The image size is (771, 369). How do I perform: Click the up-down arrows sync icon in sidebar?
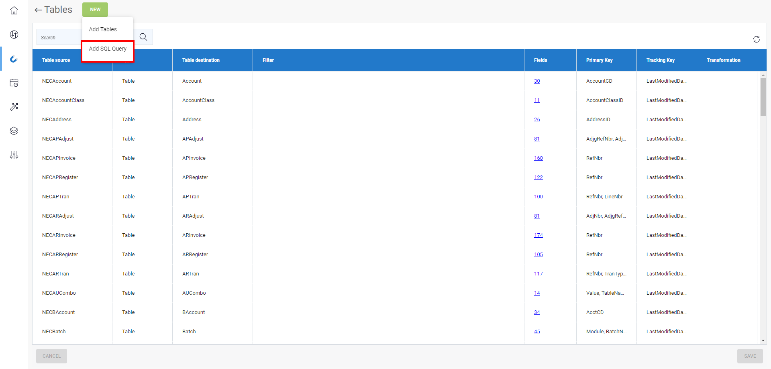[14, 35]
